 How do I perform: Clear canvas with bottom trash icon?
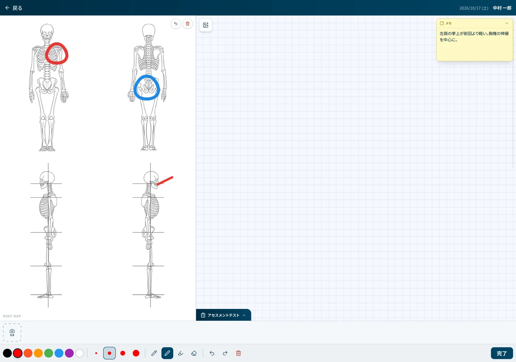[x=238, y=353]
